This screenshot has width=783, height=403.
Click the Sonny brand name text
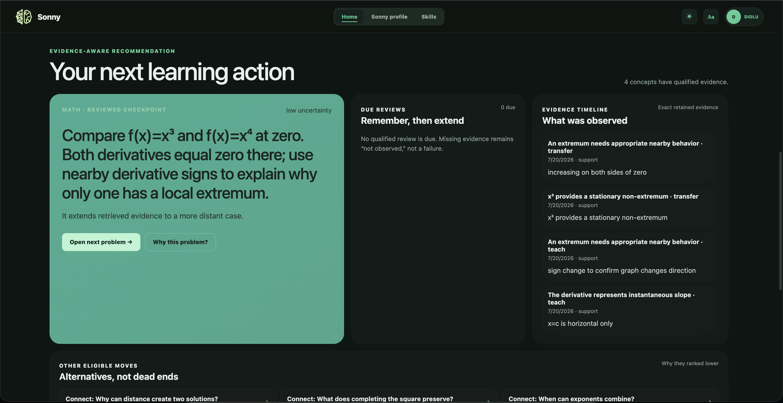[49, 17]
